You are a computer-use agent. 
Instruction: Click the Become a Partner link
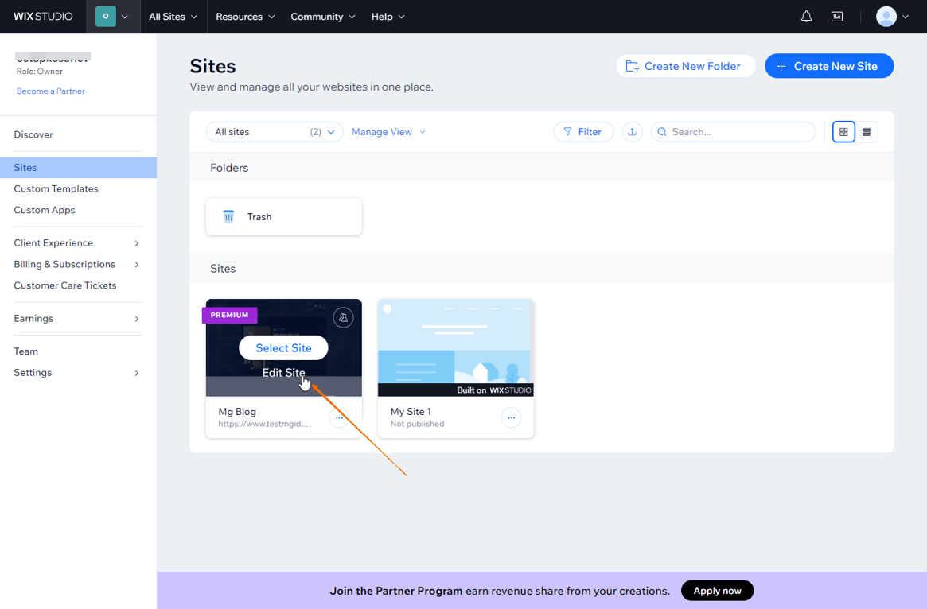pos(50,91)
